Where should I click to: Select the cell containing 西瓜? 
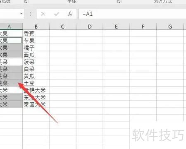36,55
